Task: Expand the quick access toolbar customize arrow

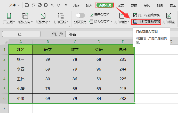Action: point(66,5)
